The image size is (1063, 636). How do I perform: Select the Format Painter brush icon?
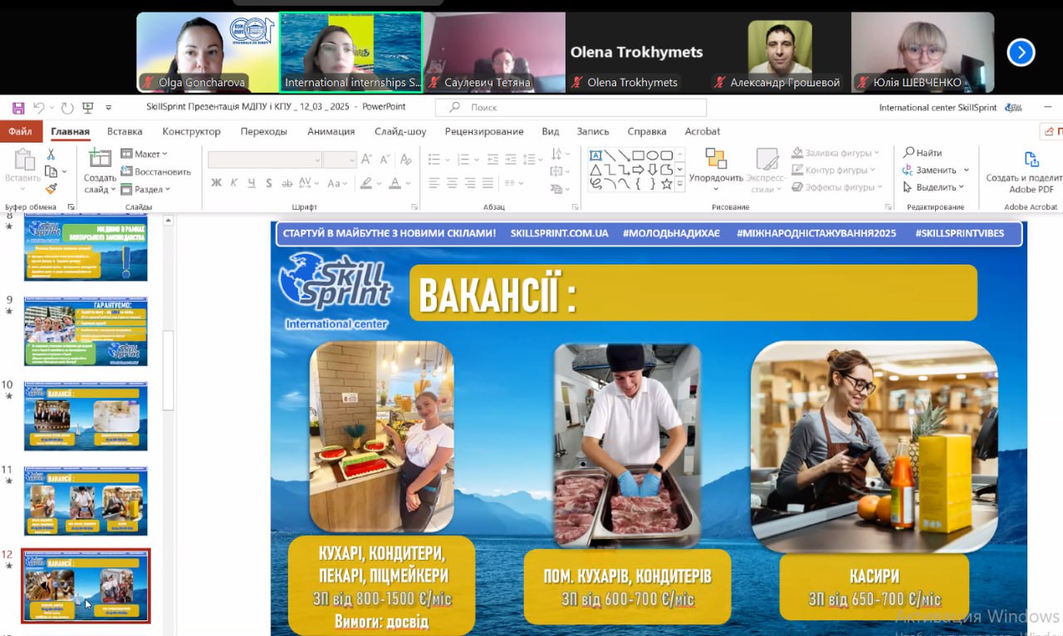(x=51, y=189)
